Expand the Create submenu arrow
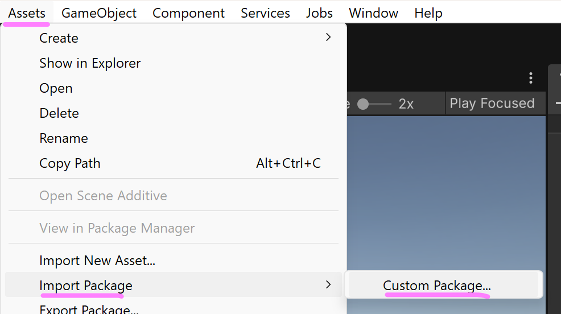Viewport: 561px width, 314px height. (x=328, y=38)
